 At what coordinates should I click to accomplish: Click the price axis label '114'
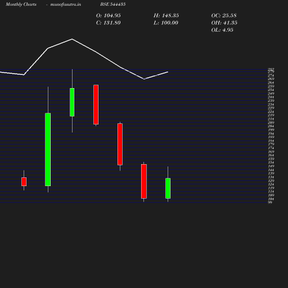point(271,192)
